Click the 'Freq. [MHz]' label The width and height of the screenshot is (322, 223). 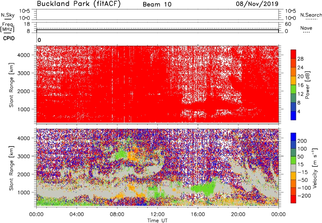7,27
